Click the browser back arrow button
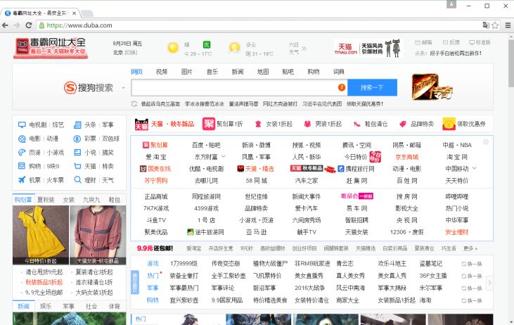 tap(6, 25)
